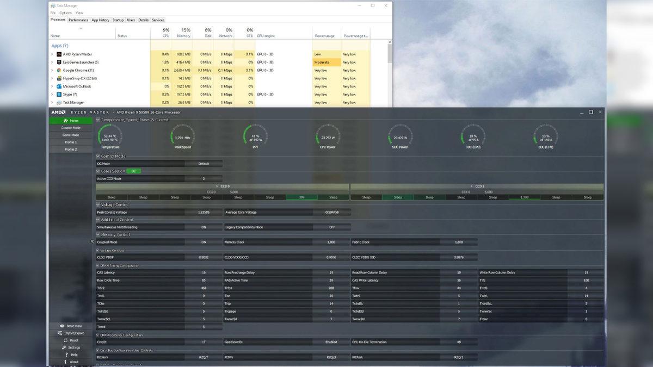Collapse the Memory Control section
The height and width of the screenshot is (367, 653).
(x=98, y=235)
